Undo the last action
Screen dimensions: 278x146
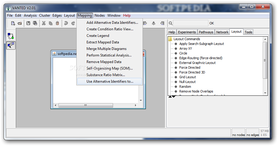coord(66,23)
